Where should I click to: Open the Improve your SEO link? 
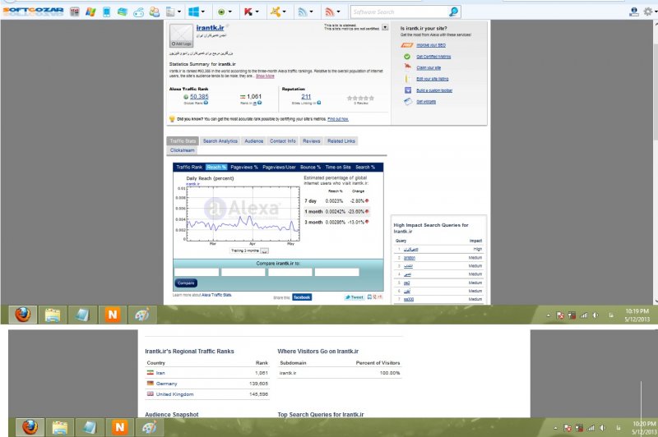pos(431,45)
